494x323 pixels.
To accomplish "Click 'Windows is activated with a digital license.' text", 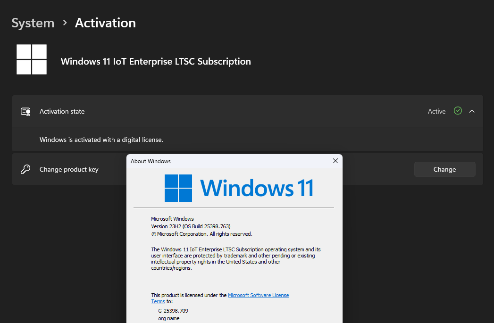I will (x=101, y=140).
